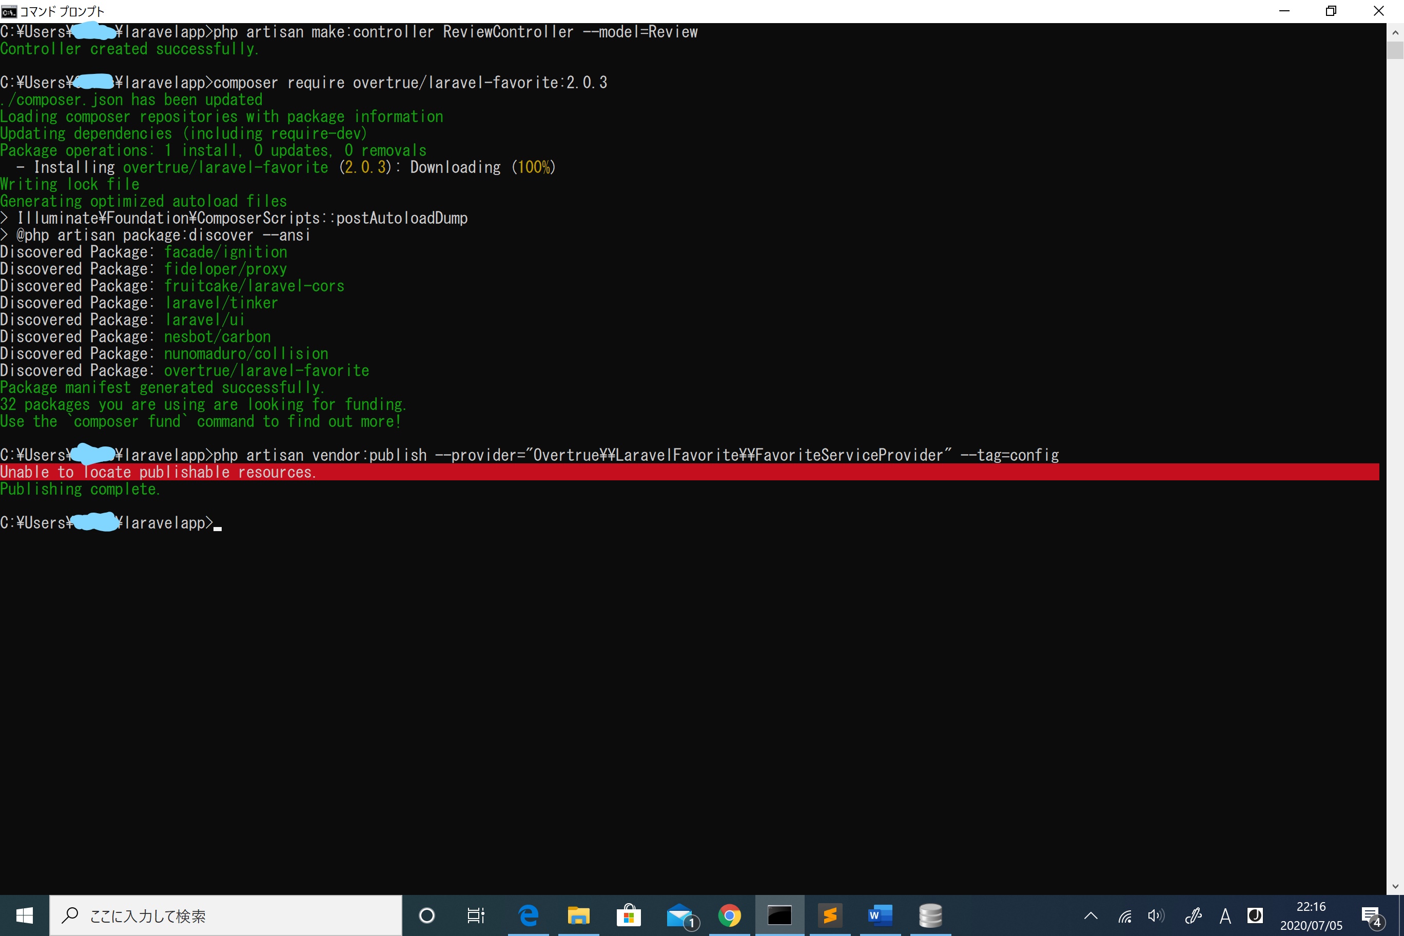The height and width of the screenshot is (936, 1404).
Task: Switch to Microsoft Word in the taskbar
Action: pos(881,915)
